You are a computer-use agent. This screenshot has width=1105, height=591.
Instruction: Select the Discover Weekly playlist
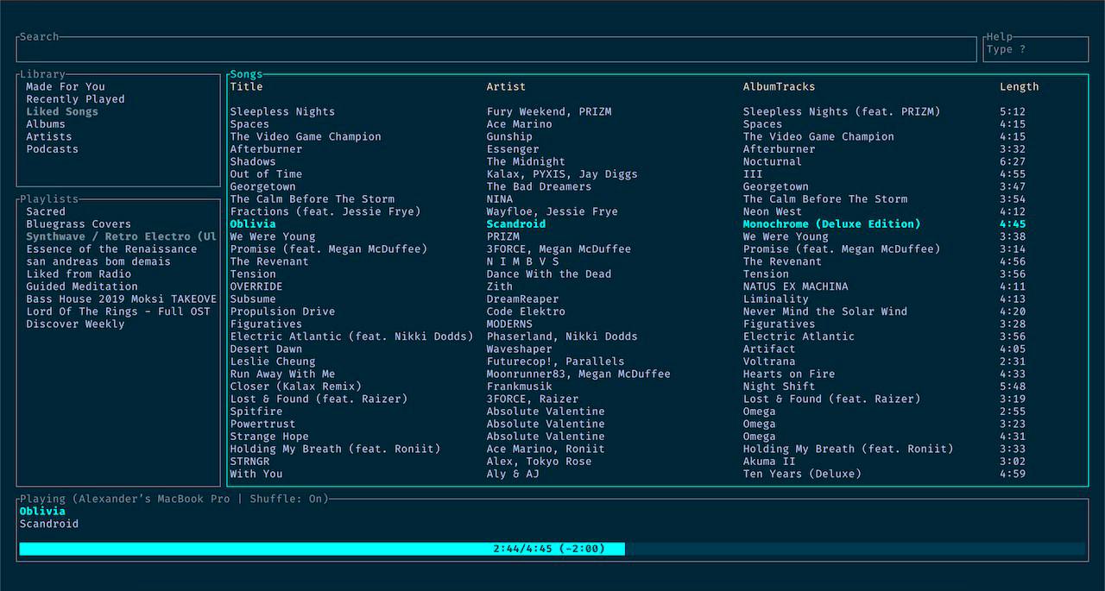75,324
